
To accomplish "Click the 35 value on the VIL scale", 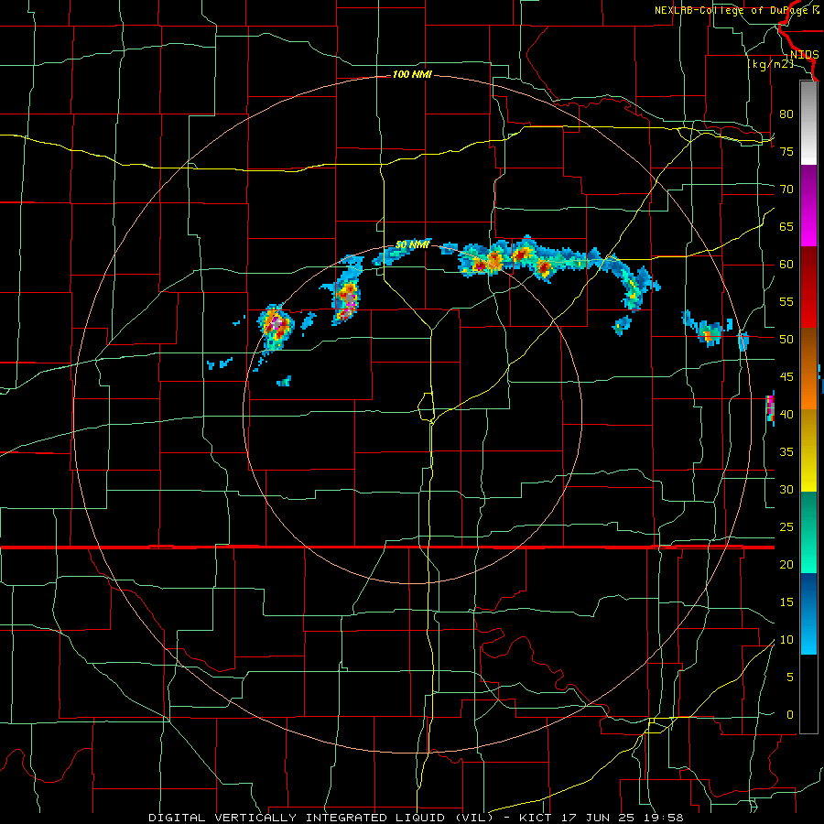I will [x=786, y=452].
